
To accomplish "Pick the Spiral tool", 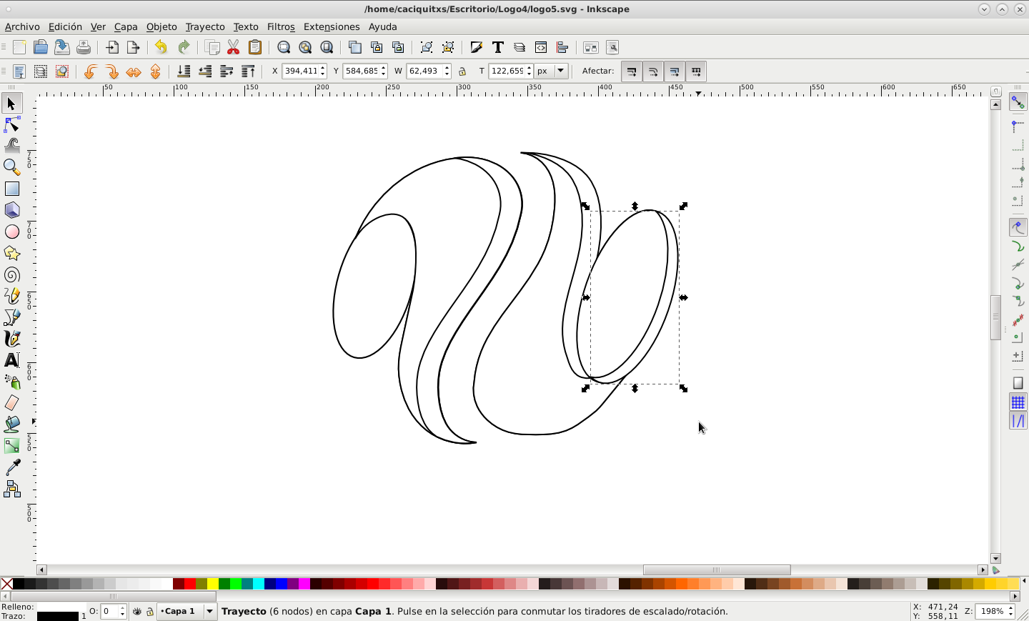I will (x=12, y=275).
